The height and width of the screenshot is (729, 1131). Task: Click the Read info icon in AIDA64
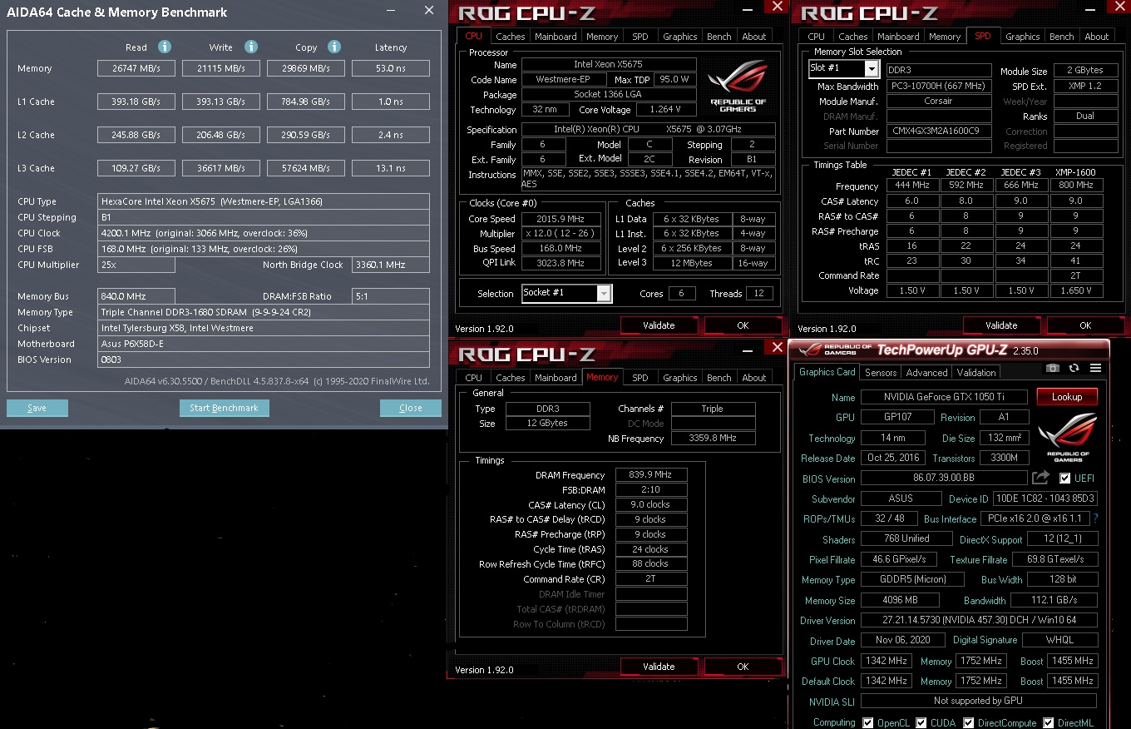click(165, 47)
